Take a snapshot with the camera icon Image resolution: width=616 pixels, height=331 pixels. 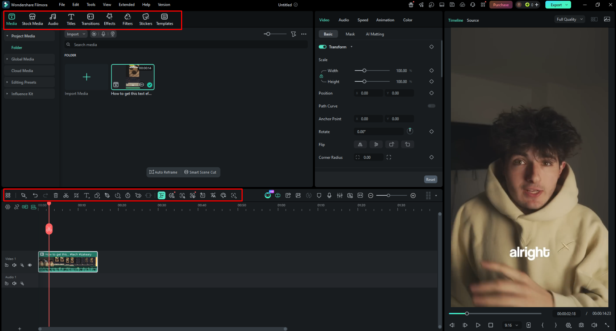click(581, 325)
